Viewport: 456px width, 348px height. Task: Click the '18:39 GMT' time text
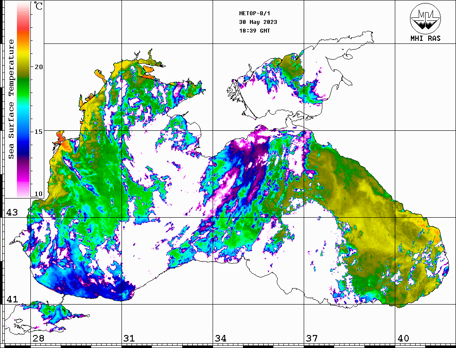254,30
